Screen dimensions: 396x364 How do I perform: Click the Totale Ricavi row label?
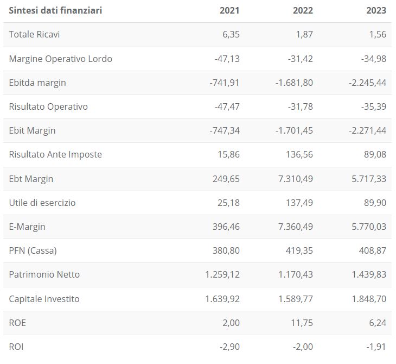(x=35, y=34)
